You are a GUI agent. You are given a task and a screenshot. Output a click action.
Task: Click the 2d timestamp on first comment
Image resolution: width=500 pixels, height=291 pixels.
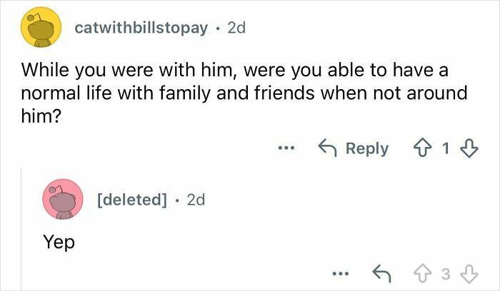(x=235, y=29)
